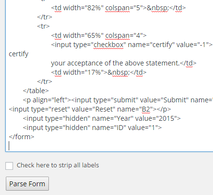The image size is (213, 195).
Task: Click the underlined 'B2' name in the reset line
Action: (x=146, y=109)
